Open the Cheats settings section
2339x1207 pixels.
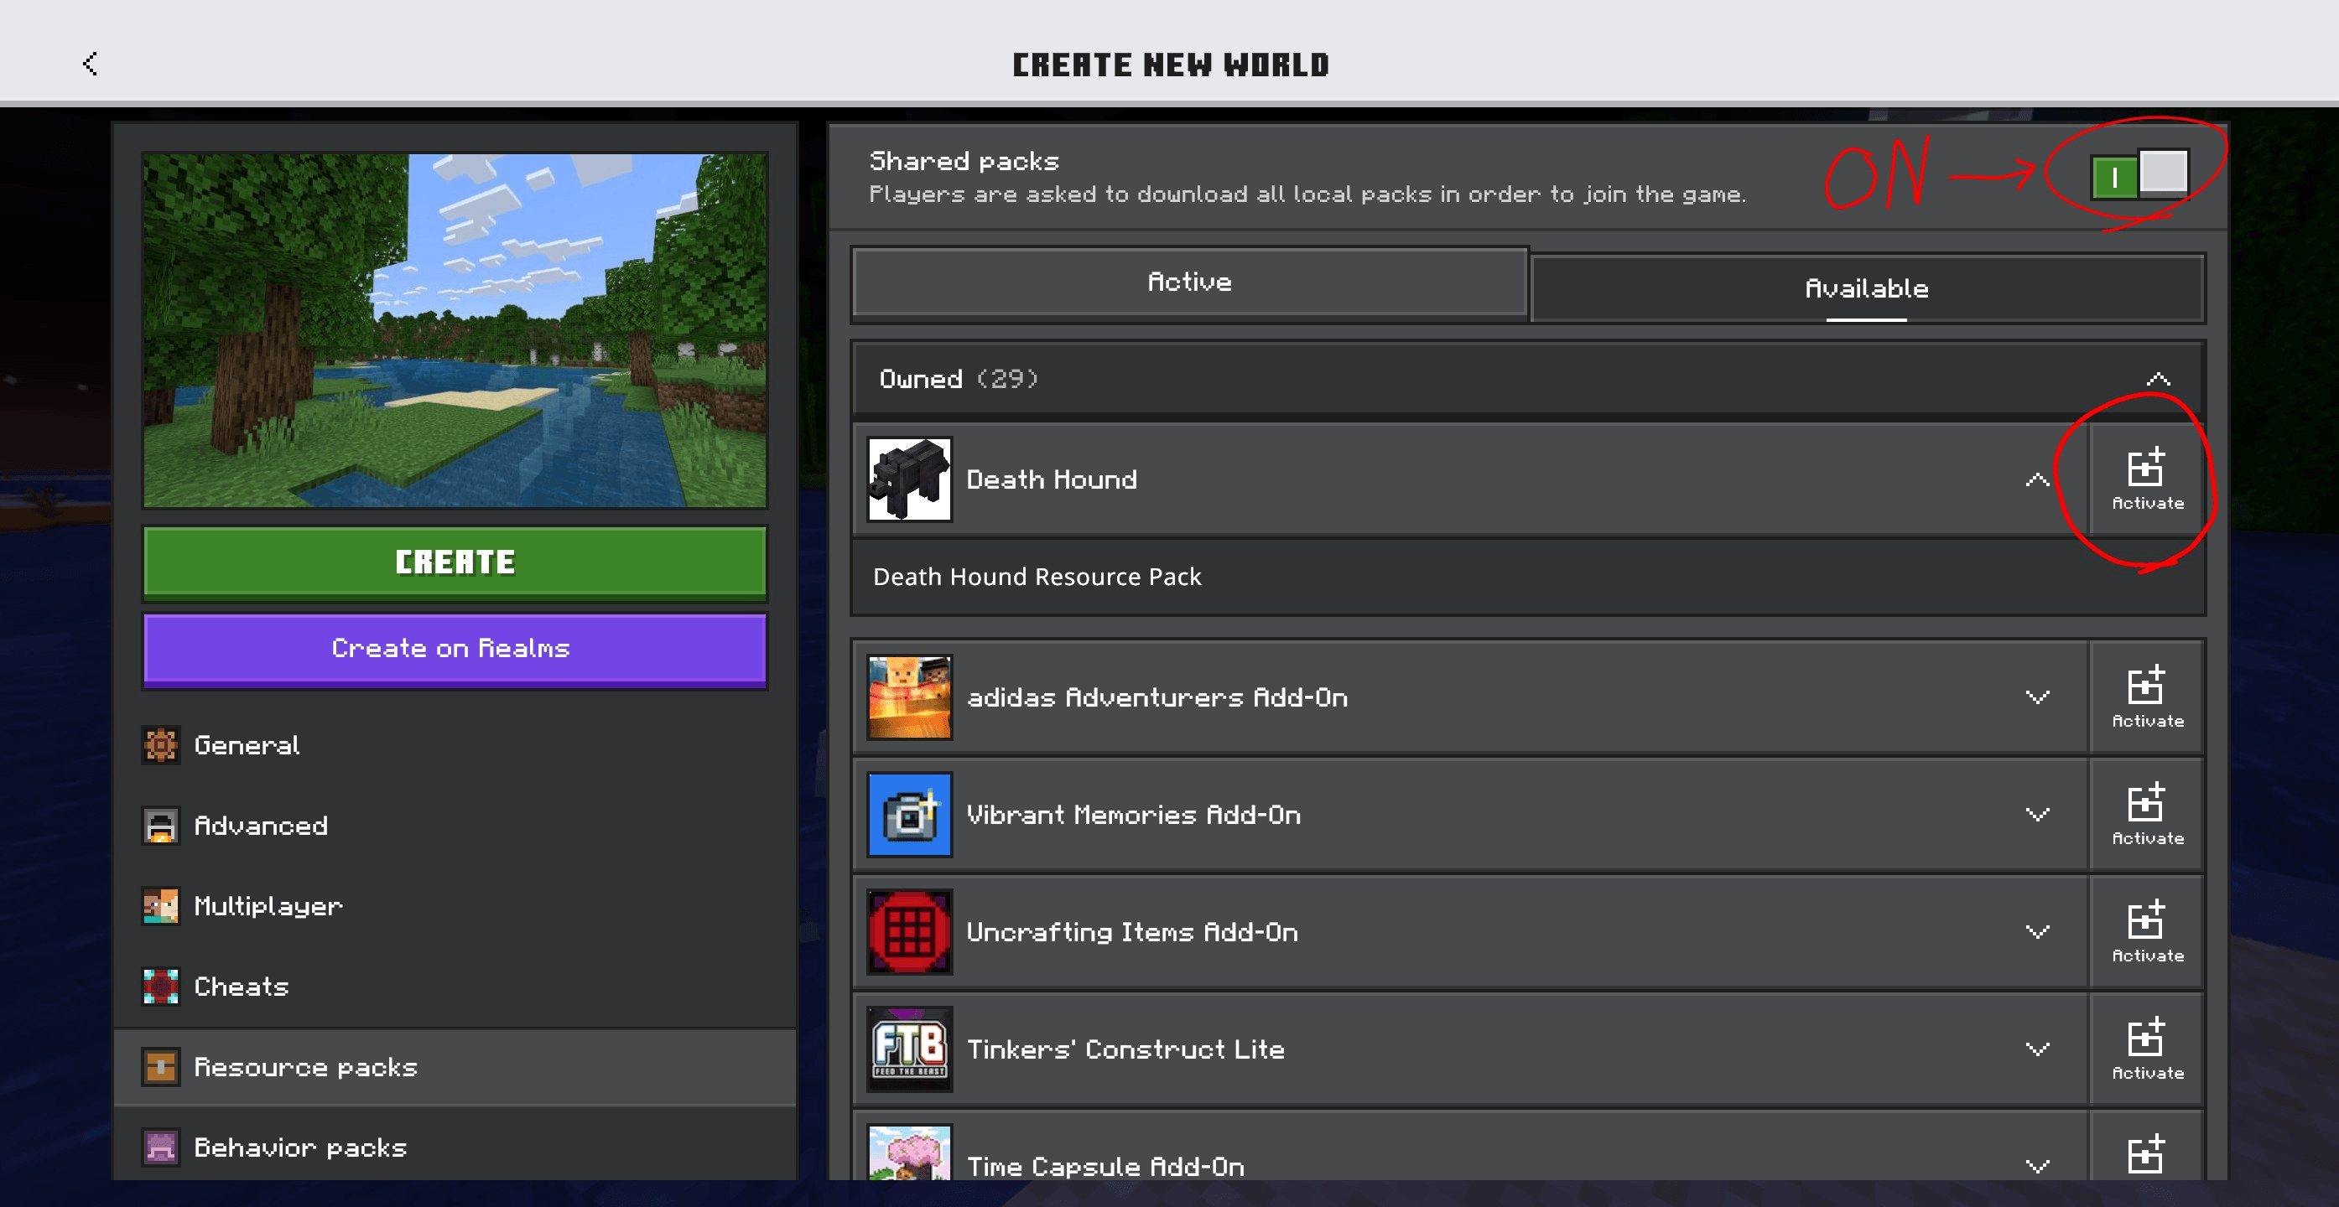[x=455, y=987]
